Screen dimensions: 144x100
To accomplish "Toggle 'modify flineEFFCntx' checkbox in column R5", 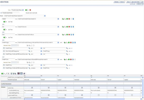I will [x=99, y=95].
